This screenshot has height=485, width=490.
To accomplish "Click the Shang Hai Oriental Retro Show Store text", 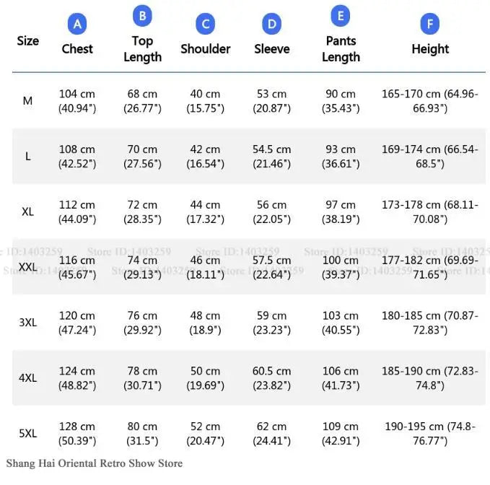I will [95, 463].
